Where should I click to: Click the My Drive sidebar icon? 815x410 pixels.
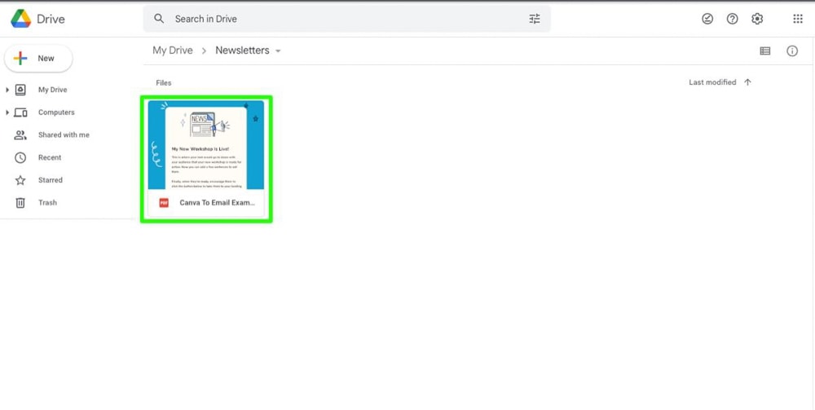coord(20,90)
